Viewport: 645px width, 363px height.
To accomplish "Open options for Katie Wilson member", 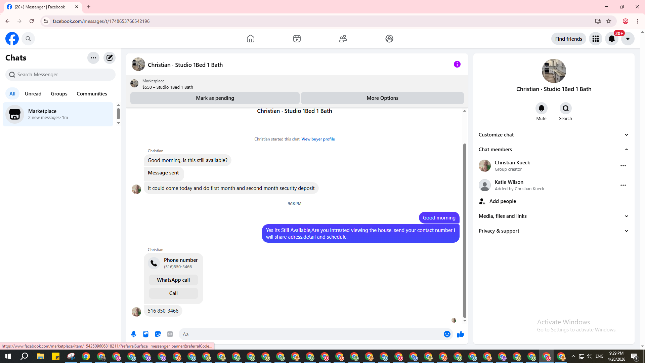I will click(623, 185).
